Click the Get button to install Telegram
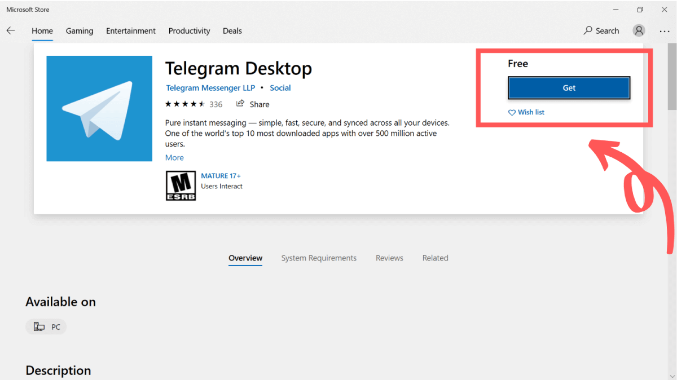 (569, 88)
